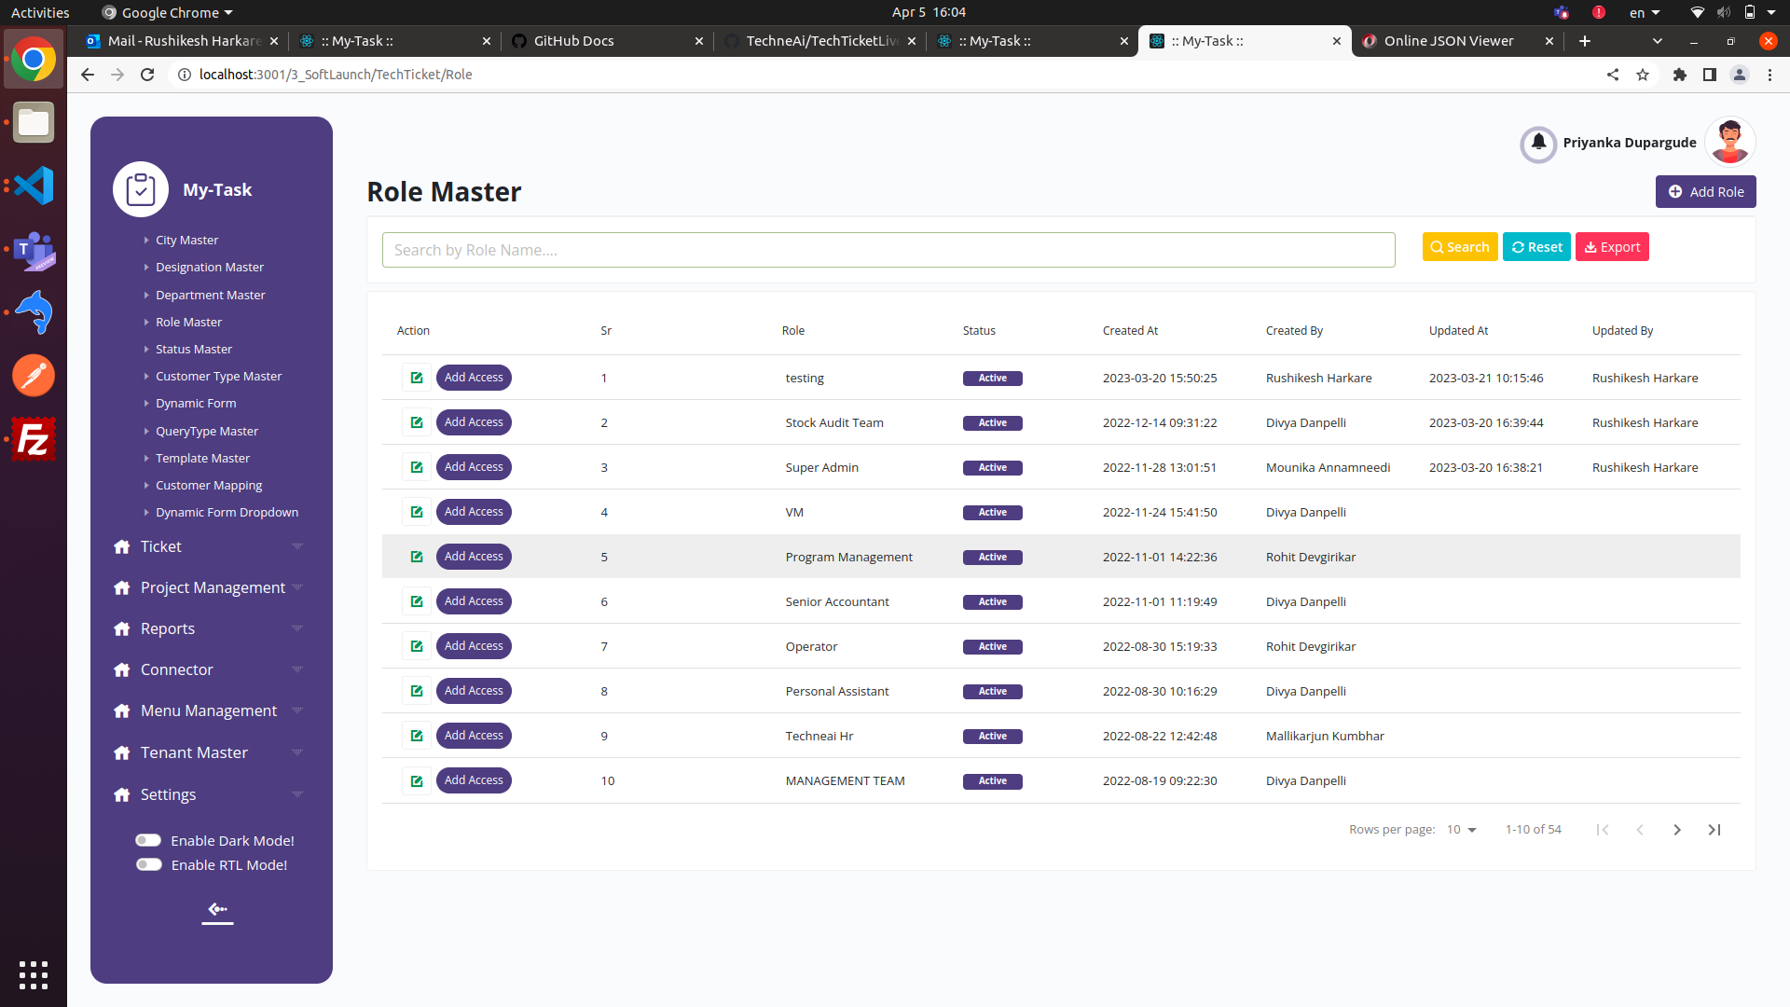Open Customer Mapping in sidebar
Viewport: 1790px width, 1007px height.
coord(209,485)
